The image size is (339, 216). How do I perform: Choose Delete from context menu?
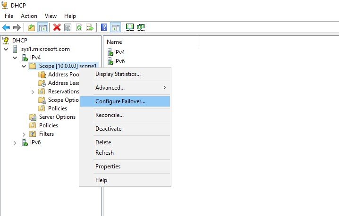click(x=125, y=142)
